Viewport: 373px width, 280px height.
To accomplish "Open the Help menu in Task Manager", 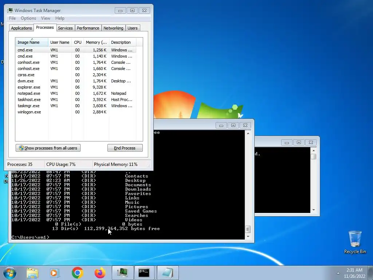I will click(x=60, y=18).
